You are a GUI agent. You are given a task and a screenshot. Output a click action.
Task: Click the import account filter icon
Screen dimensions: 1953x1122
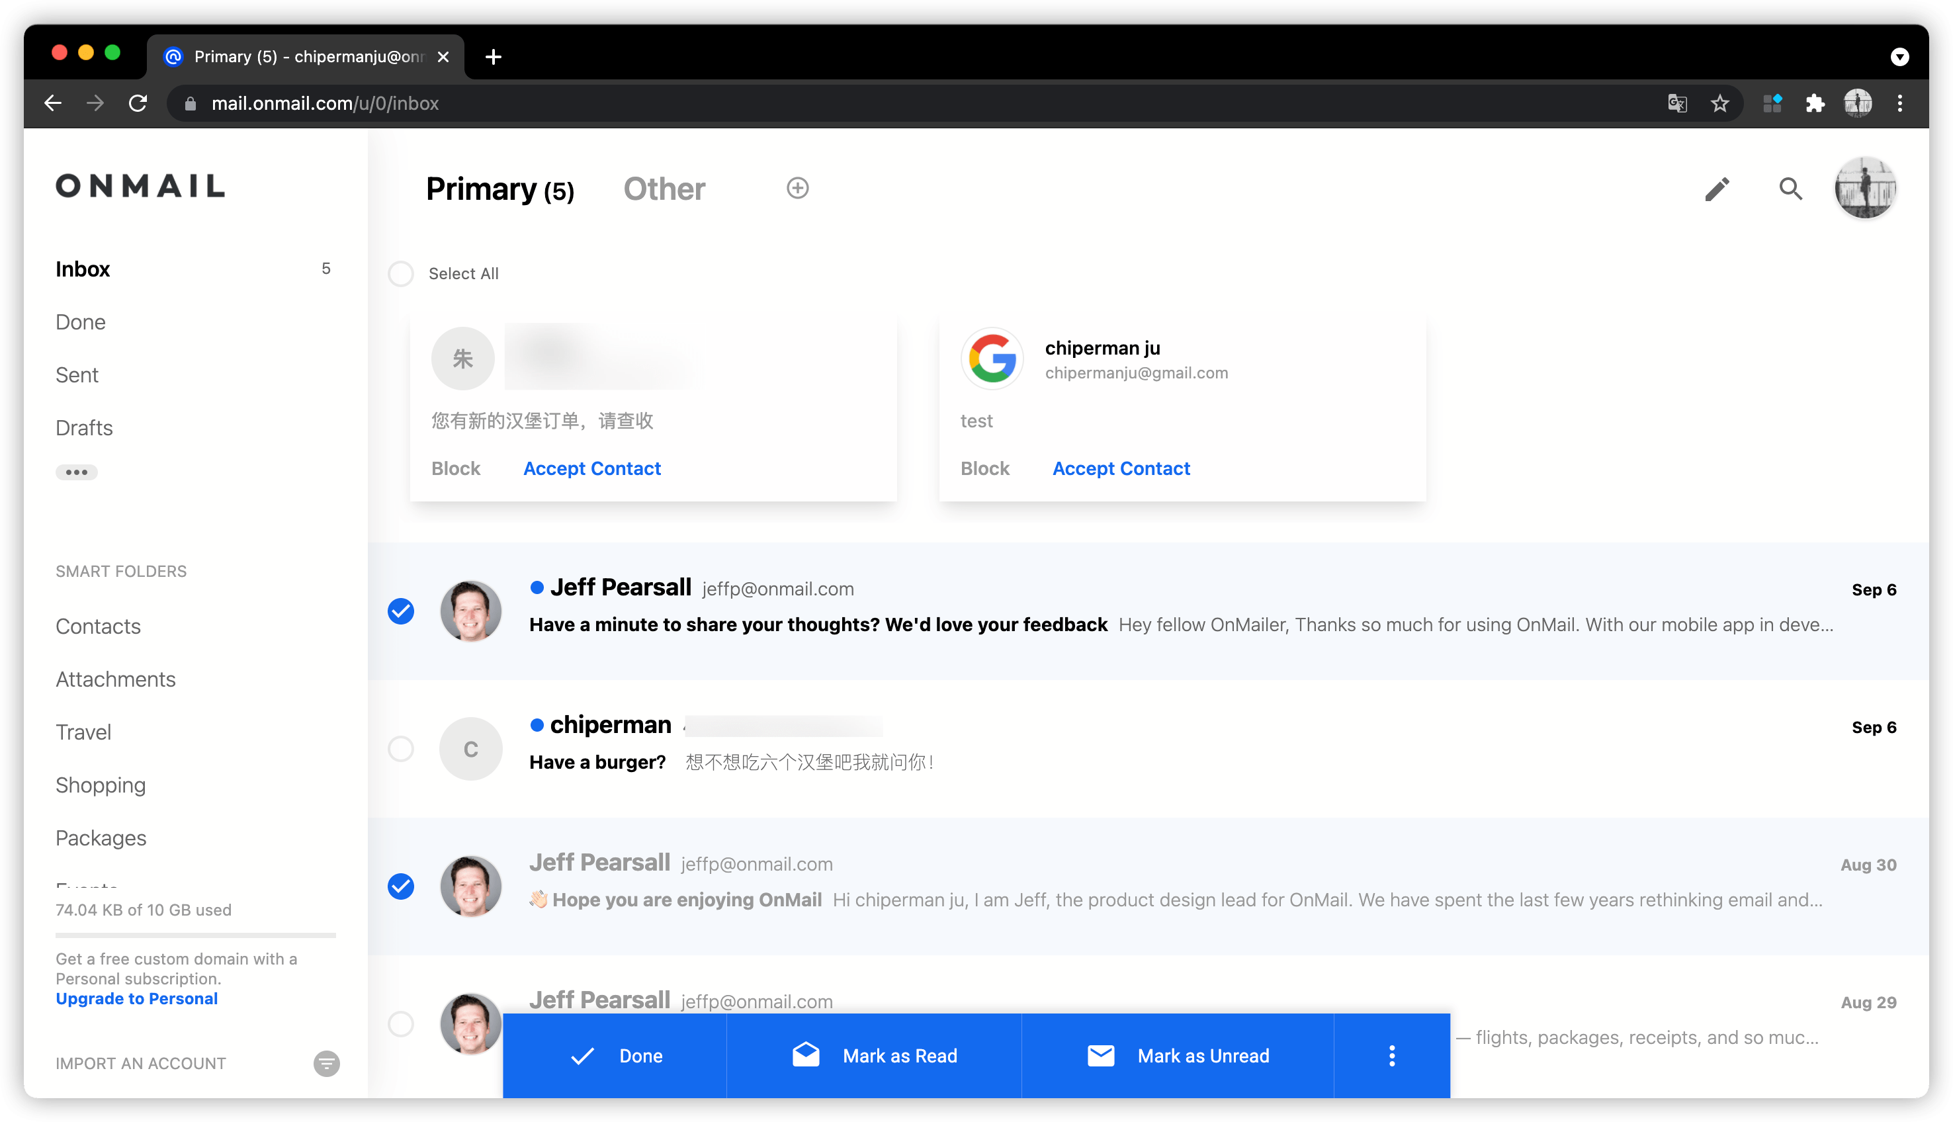(327, 1063)
